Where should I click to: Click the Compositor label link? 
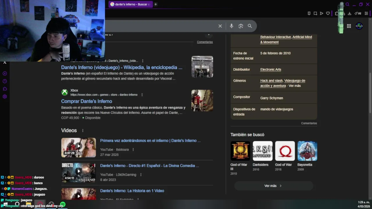[x=242, y=97]
